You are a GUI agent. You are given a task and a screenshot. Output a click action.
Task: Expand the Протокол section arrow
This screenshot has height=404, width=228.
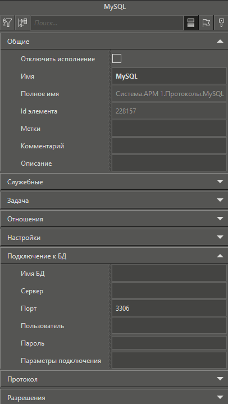[x=220, y=379]
